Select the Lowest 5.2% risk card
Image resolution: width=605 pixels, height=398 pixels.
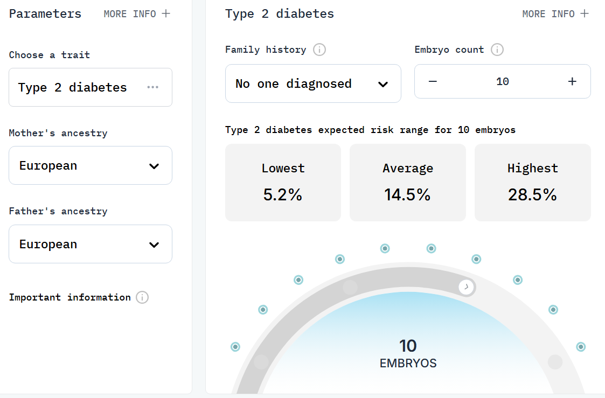pyautogui.click(x=283, y=183)
